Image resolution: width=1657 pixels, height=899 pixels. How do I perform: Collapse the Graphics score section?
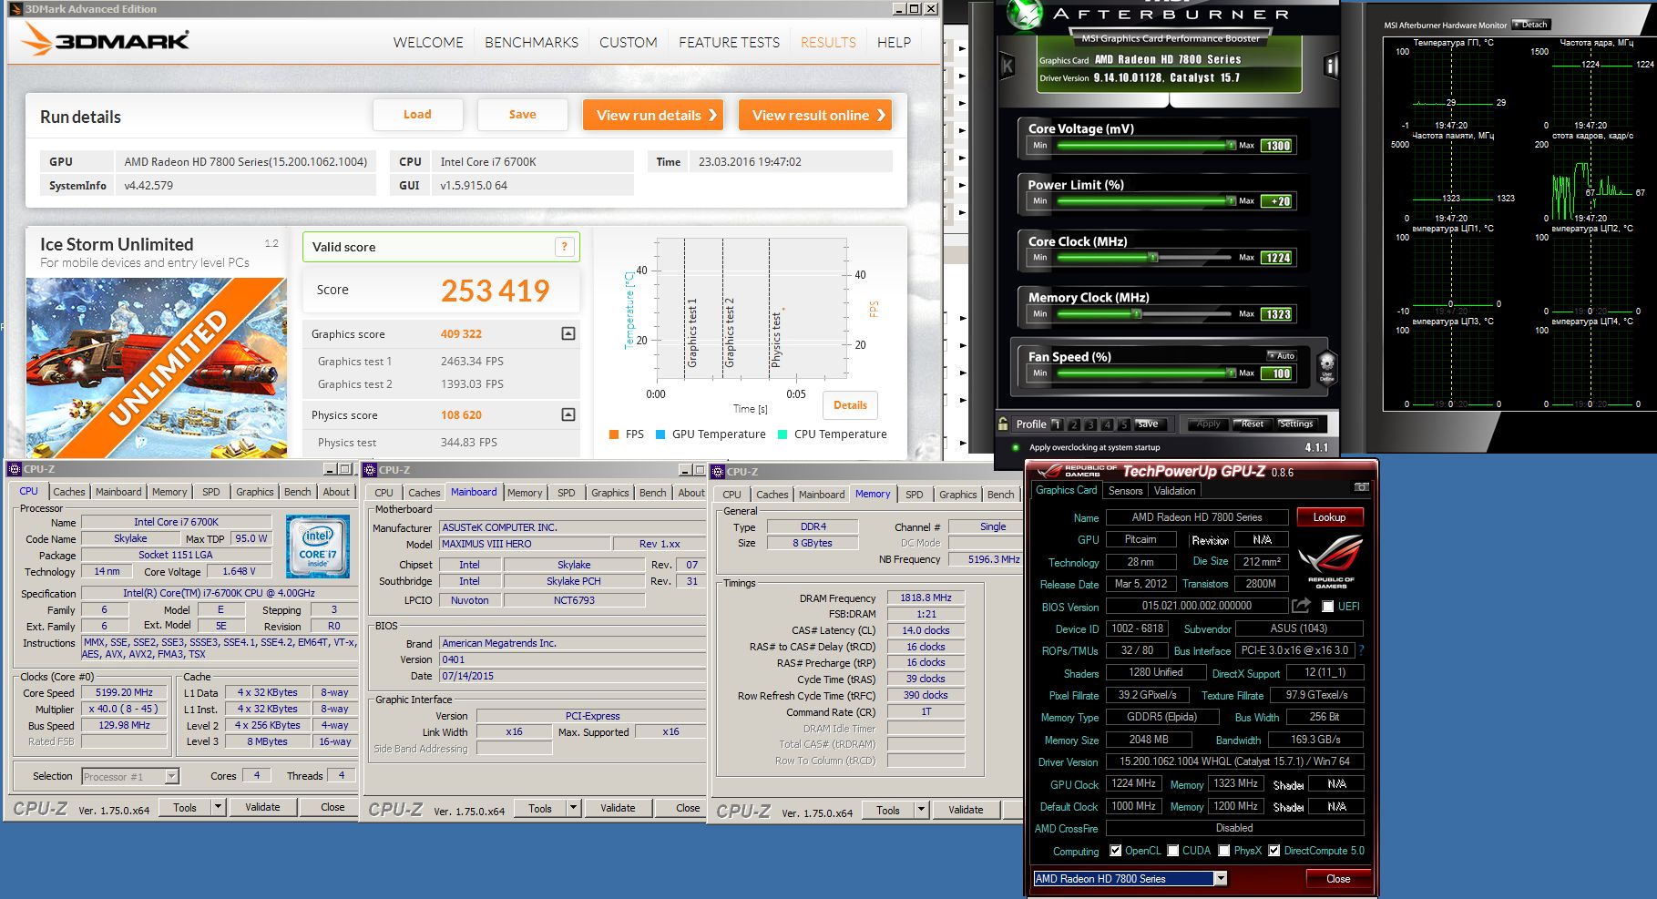pos(568,333)
